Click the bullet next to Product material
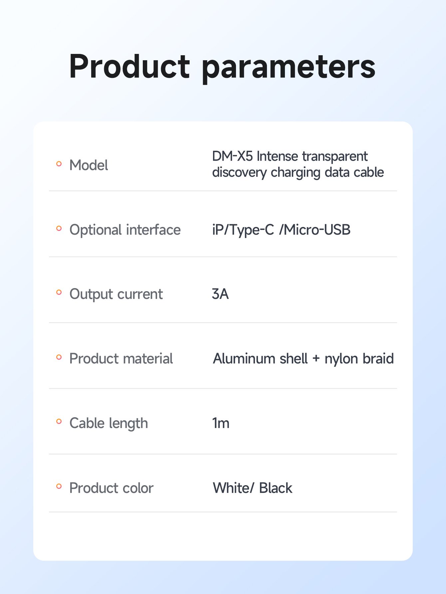 pos(59,357)
